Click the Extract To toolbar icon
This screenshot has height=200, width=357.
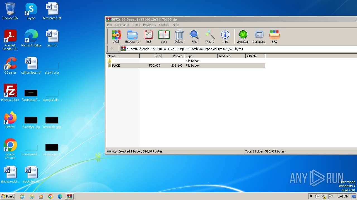click(x=132, y=37)
